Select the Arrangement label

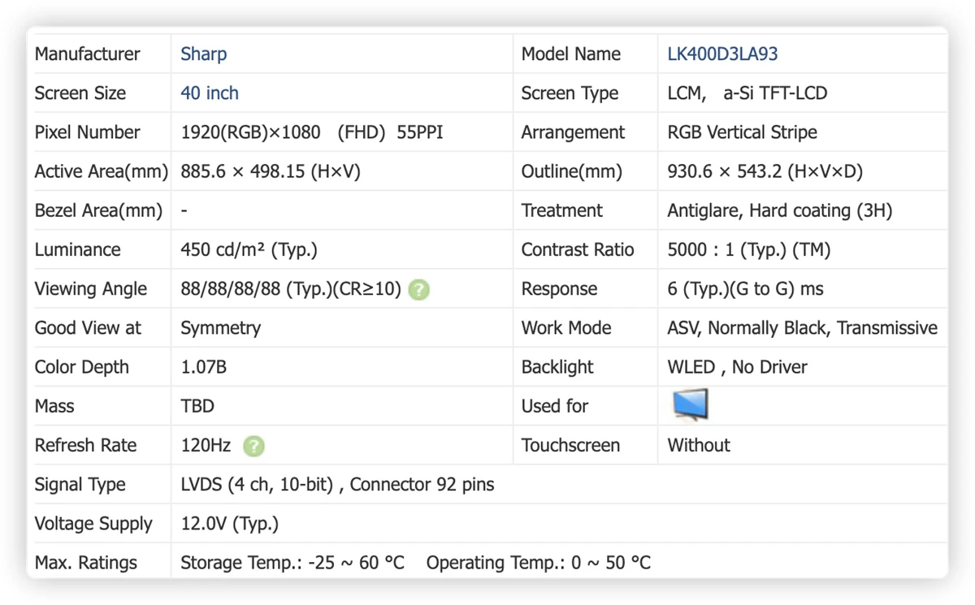coord(573,132)
